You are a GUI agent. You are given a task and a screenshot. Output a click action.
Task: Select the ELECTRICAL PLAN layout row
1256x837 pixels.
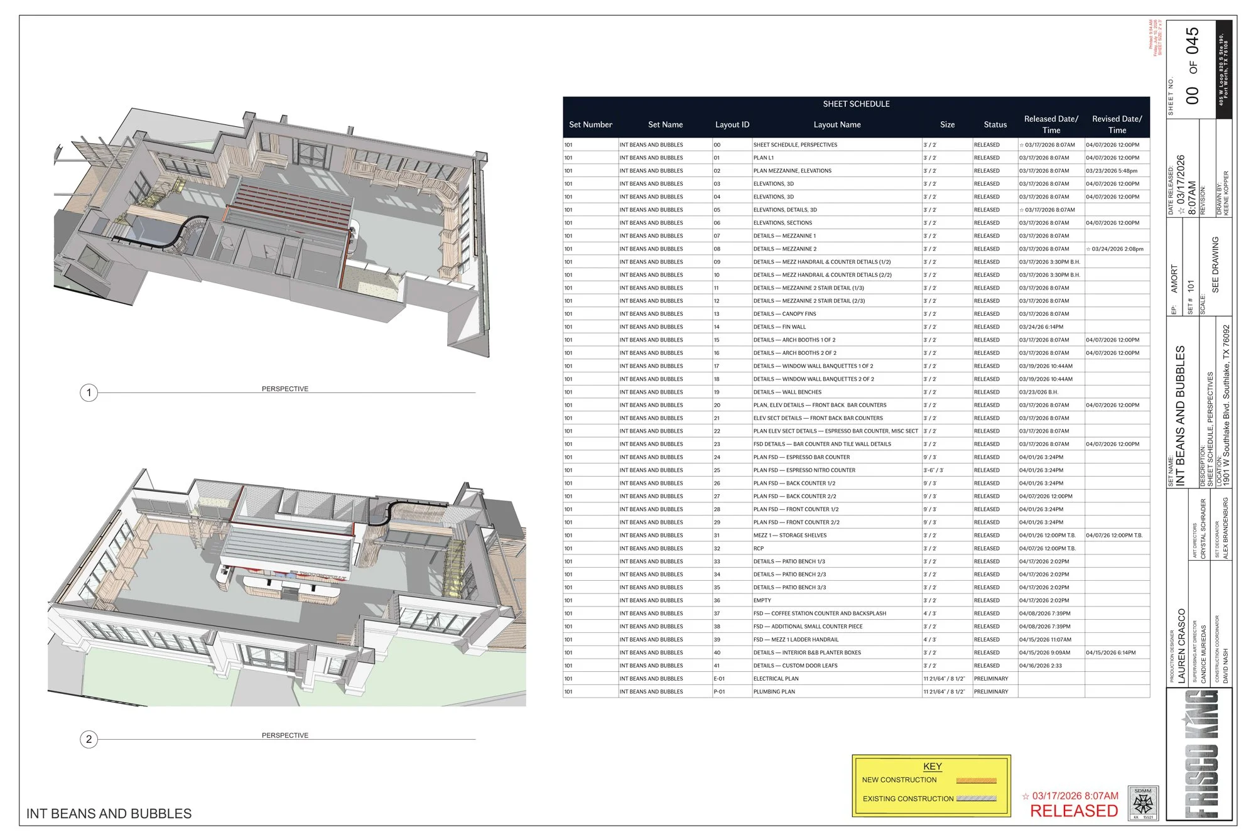pos(856,678)
